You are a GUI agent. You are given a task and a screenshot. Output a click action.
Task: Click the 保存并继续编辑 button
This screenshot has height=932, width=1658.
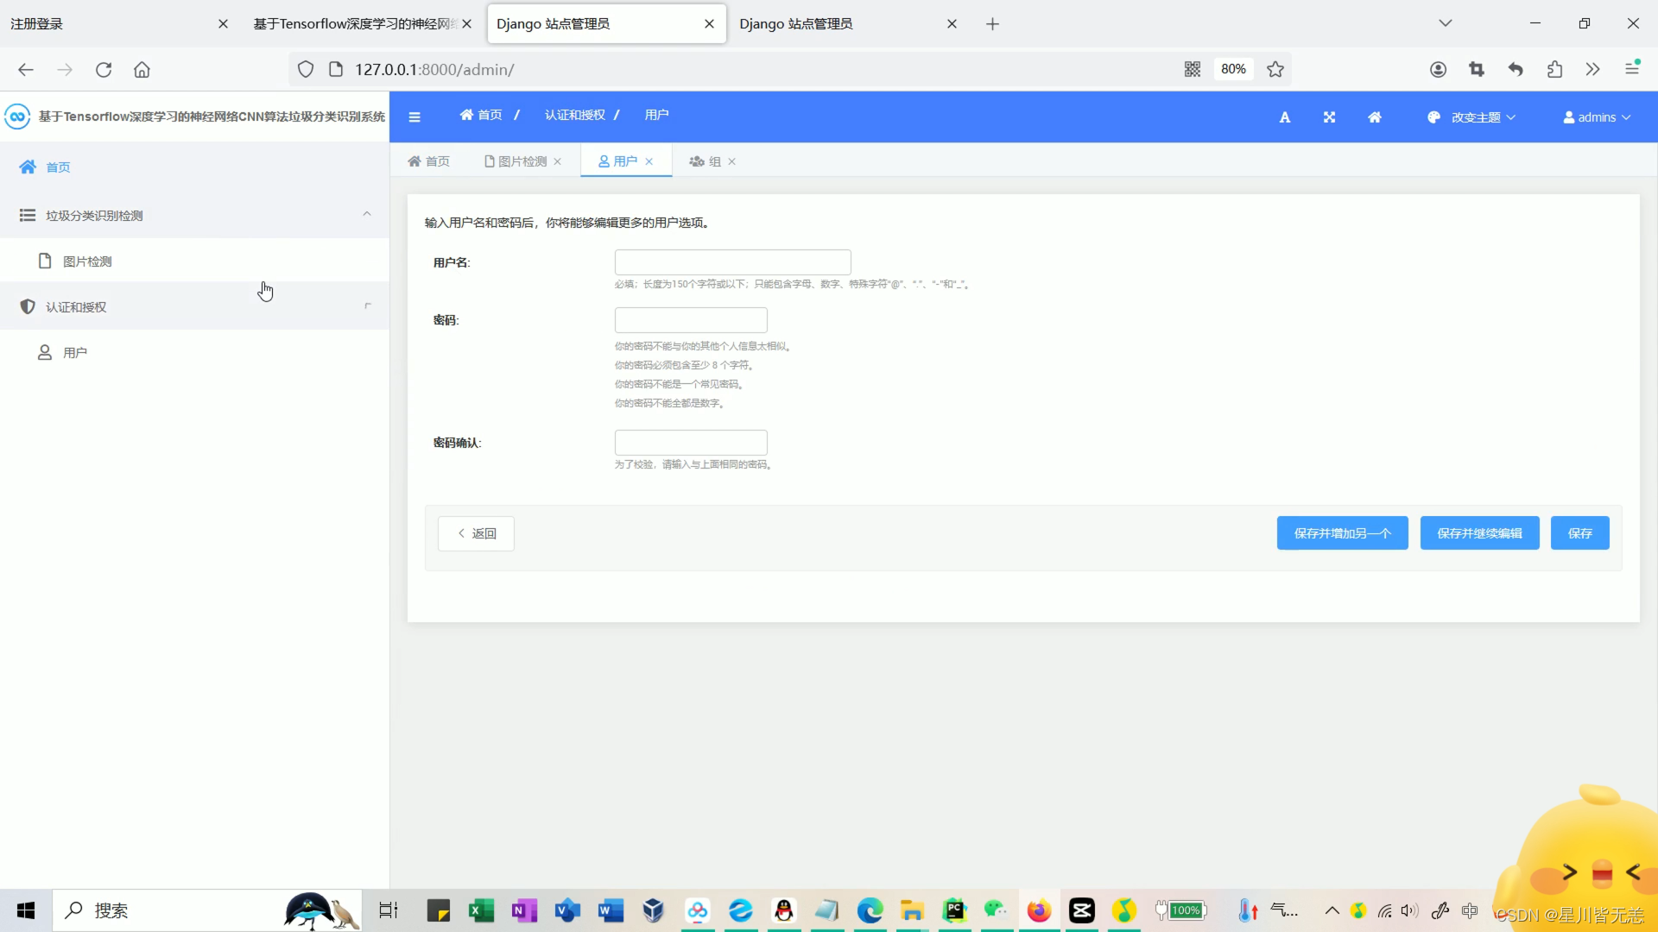tap(1479, 533)
